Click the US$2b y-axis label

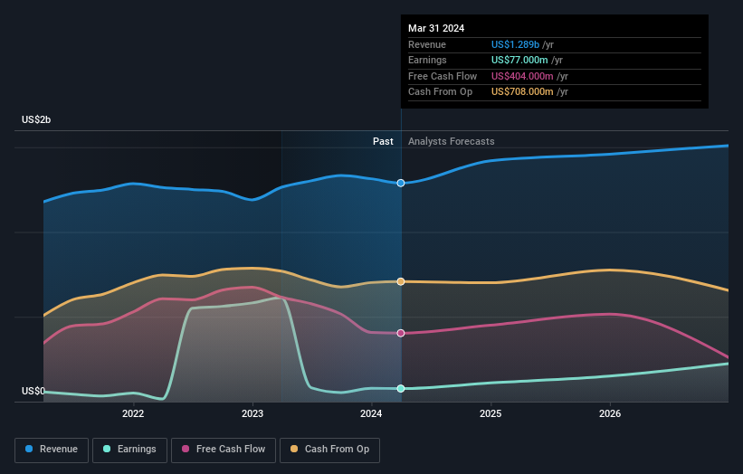click(x=36, y=119)
